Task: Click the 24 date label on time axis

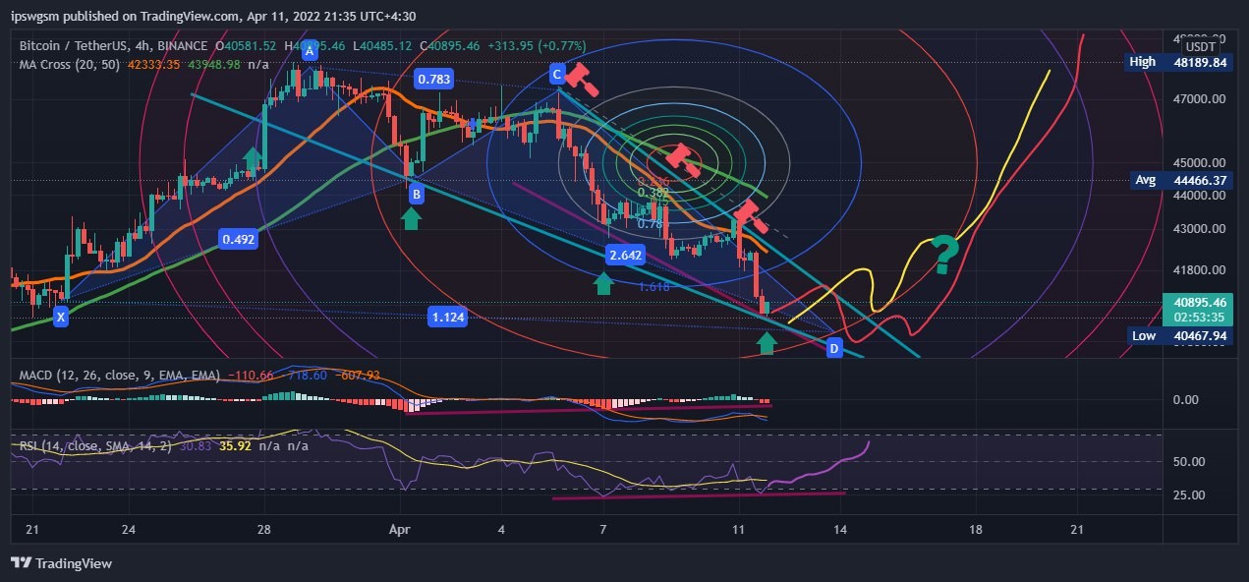Action: pos(129,529)
